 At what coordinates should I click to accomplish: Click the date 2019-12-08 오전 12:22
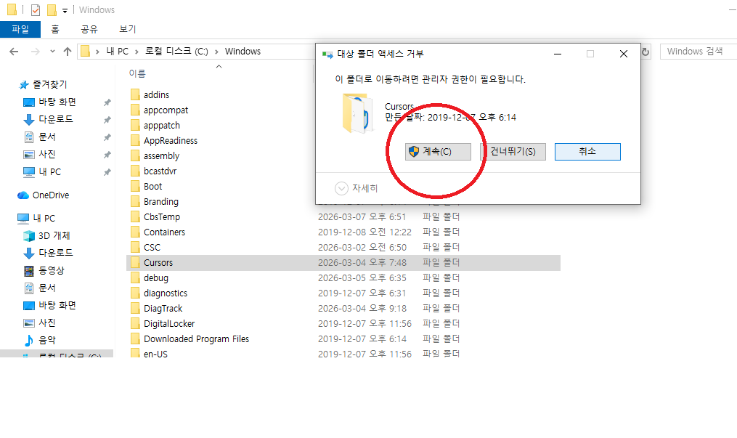365,232
